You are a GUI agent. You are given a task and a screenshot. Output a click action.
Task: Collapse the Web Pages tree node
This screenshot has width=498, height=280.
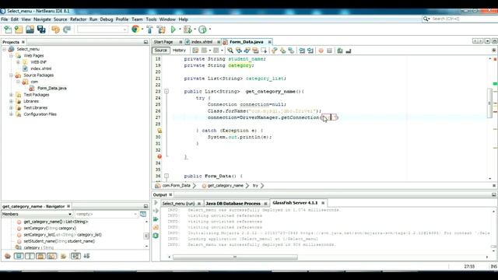pyautogui.click(x=11, y=55)
